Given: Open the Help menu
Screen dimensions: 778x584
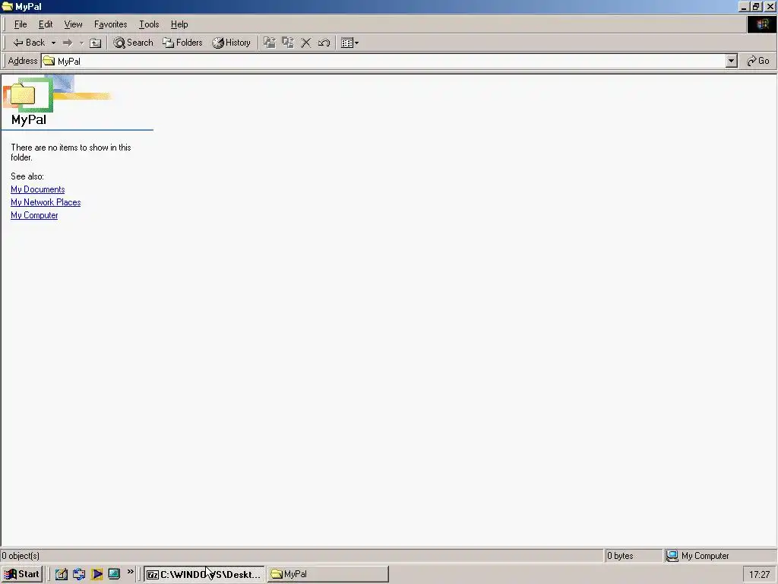Looking at the screenshot, I should [x=179, y=24].
